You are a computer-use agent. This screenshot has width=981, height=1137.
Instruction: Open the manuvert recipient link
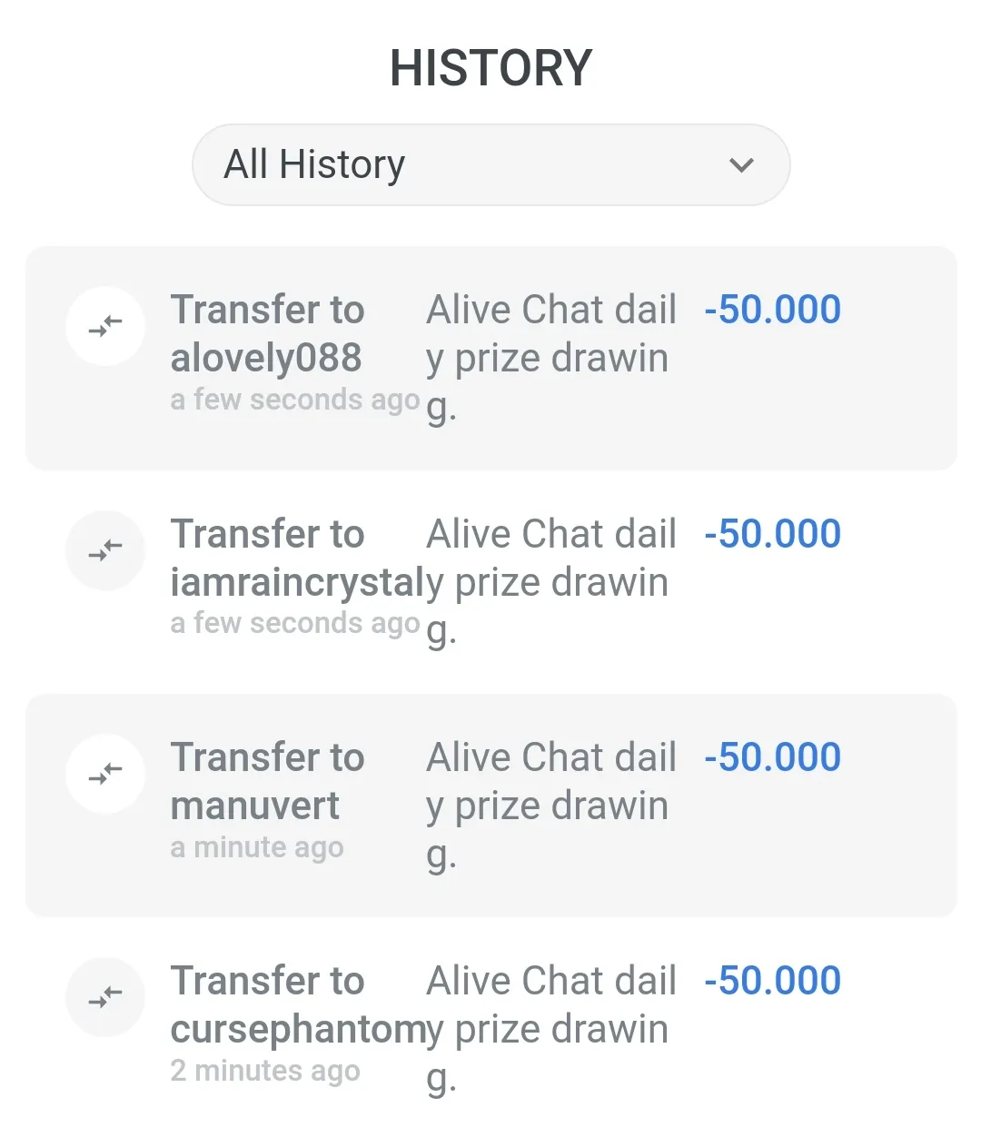255,806
